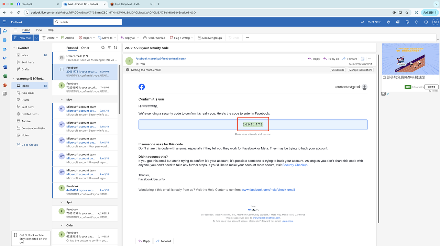
Task: Open People from the left app rail
Action: point(4,49)
